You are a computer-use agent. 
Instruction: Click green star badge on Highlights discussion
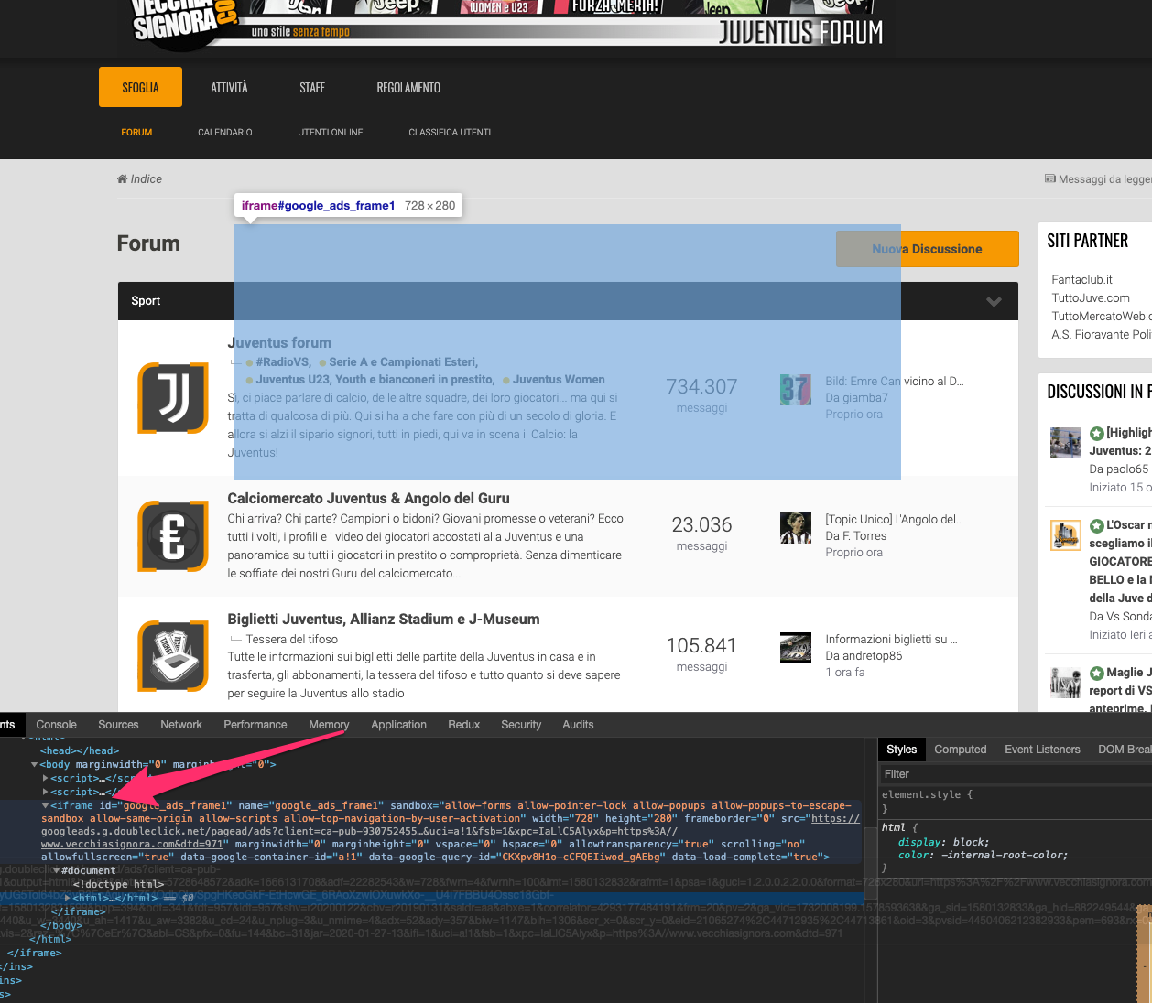coord(1096,433)
